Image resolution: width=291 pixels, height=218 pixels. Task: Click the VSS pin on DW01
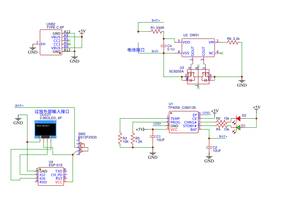pos(186,53)
